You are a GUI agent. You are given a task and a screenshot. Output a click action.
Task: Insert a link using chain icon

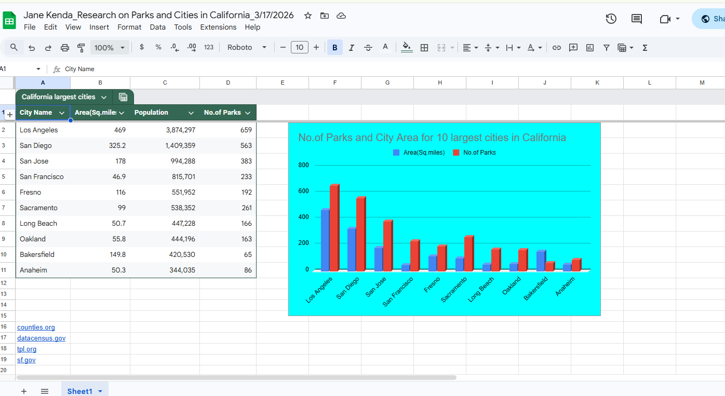coord(557,48)
